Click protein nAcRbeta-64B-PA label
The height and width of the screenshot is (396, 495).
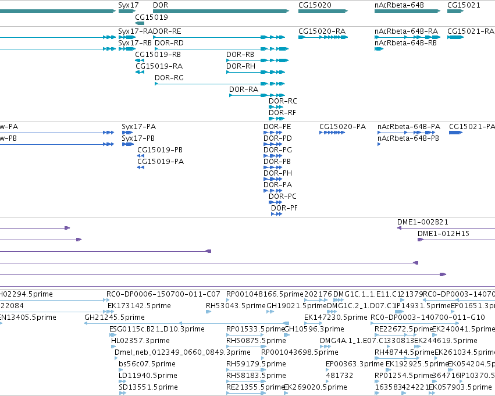[408, 127]
